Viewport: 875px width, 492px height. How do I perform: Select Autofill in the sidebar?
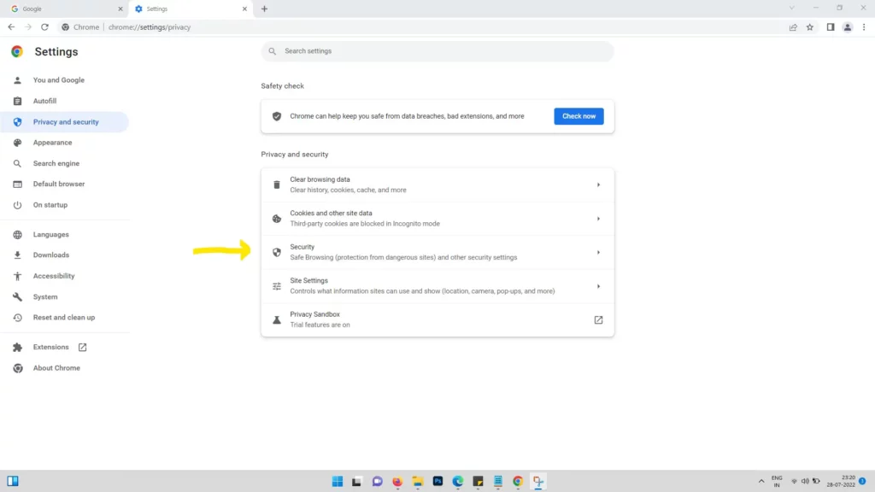point(44,101)
